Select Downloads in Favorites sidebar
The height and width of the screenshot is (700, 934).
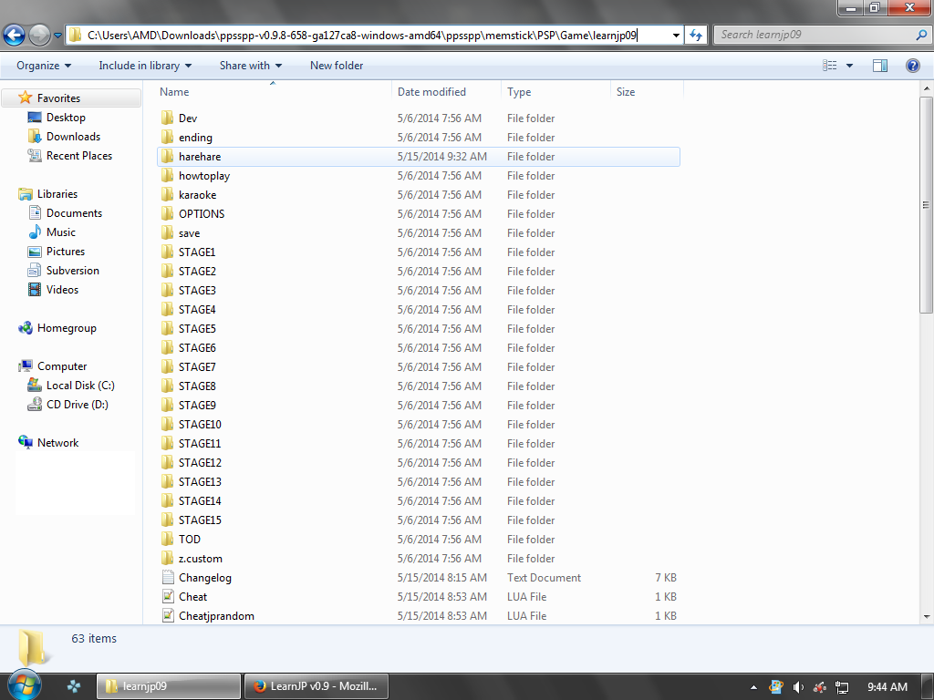[73, 137]
